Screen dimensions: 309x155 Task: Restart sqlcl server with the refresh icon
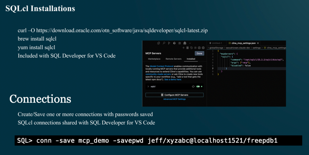click(193, 87)
